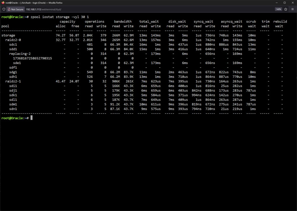The width and height of the screenshot is (297, 211).
Task: Click the 'sdl1' device name
Action: 13,100
